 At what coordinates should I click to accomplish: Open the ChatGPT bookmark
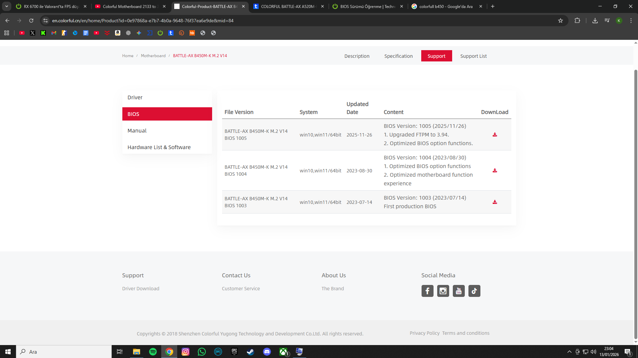tap(128, 33)
